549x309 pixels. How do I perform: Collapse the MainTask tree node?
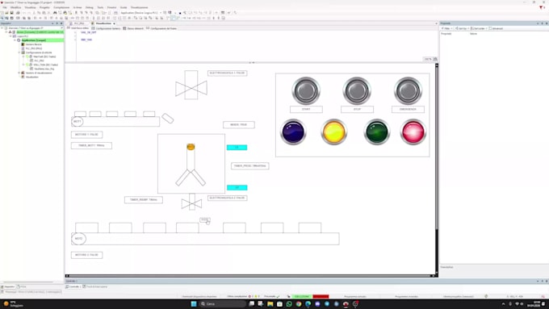pos(23,56)
